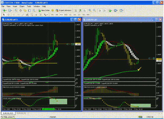Image resolution: width=164 pixels, height=119 pixels.
Task: Select the equidistant channel tool
Action: click(27, 15)
